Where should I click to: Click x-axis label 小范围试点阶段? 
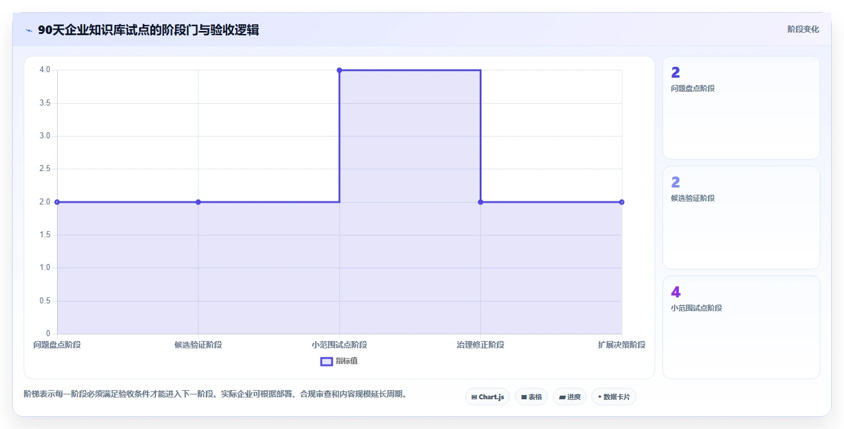click(339, 345)
